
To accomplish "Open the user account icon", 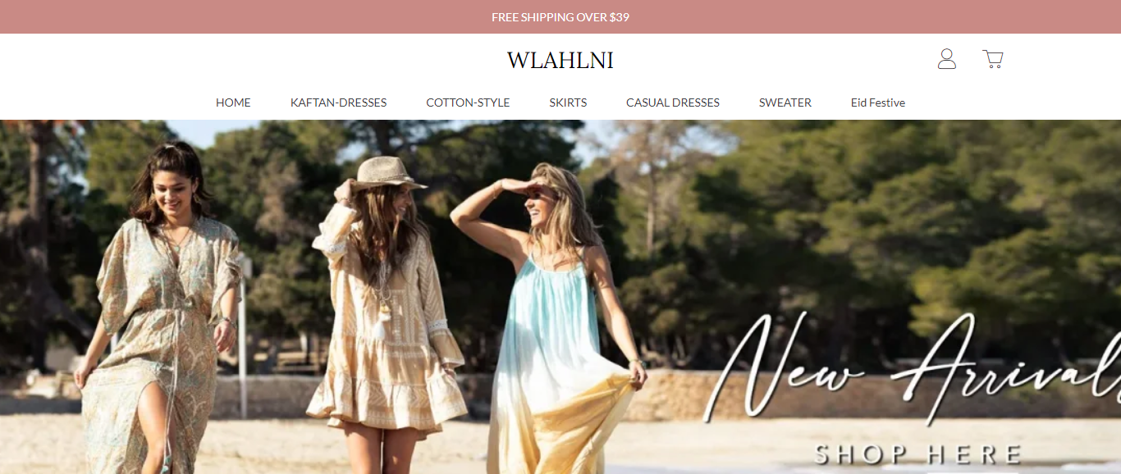I will [x=947, y=59].
